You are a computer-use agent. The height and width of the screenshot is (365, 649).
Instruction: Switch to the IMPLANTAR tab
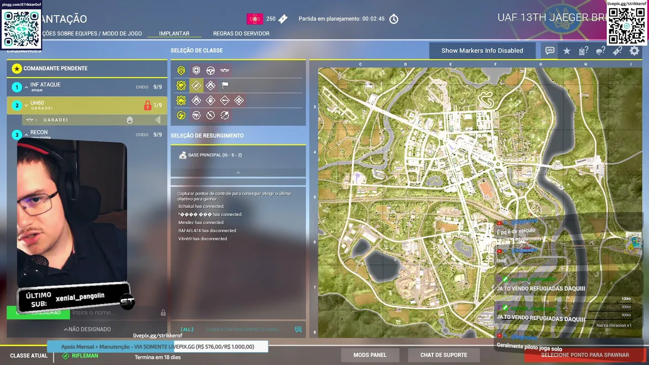(174, 33)
